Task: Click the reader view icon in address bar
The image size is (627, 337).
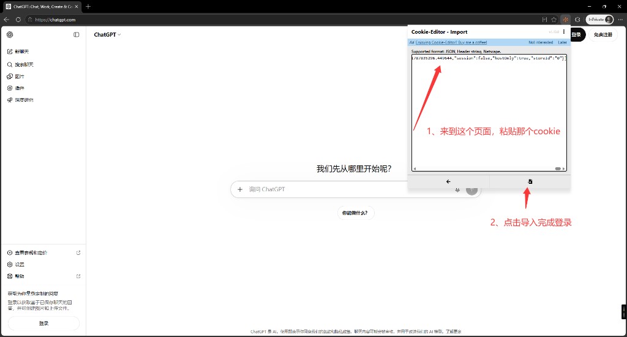Action: pyautogui.click(x=544, y=19)
